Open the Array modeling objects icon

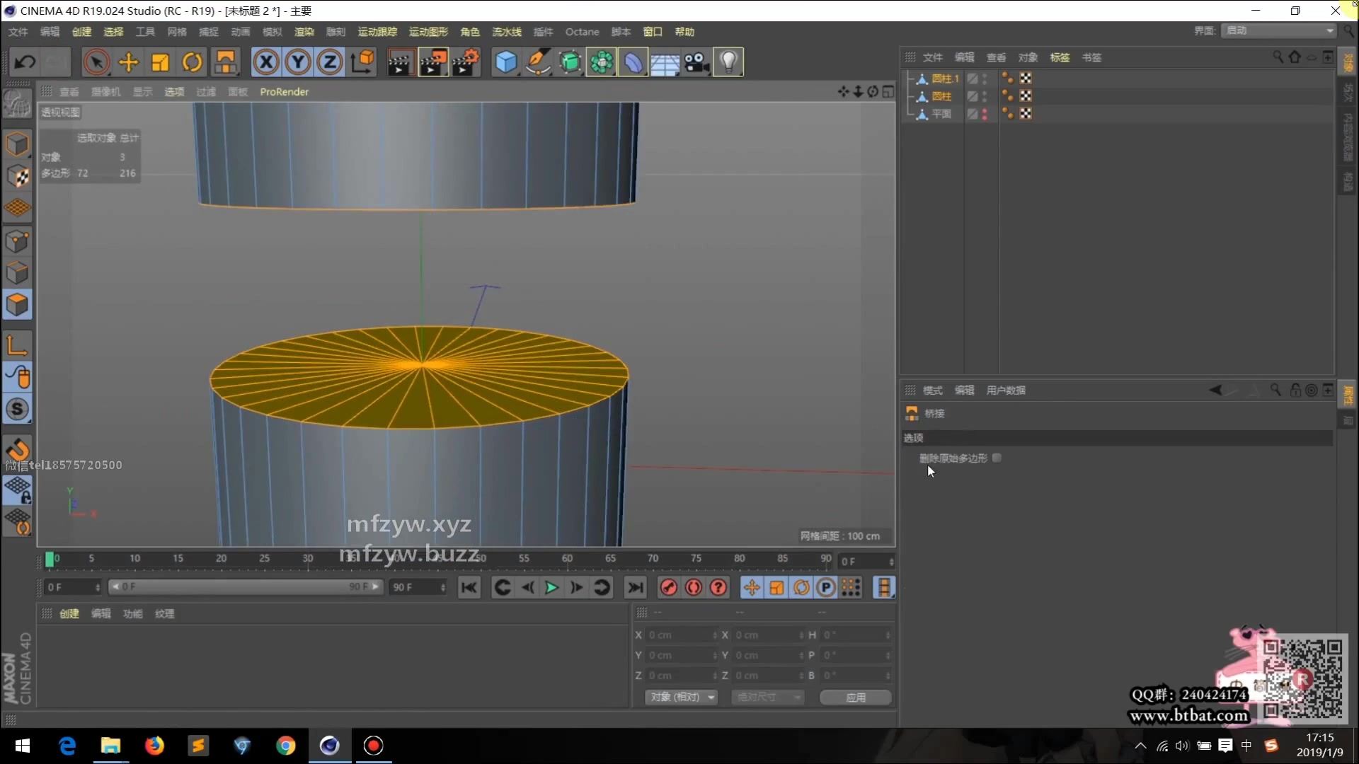(602, 62)
